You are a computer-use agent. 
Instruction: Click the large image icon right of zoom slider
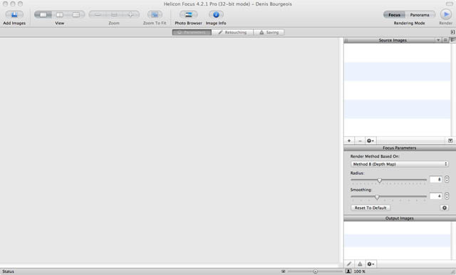coord(348,271)
